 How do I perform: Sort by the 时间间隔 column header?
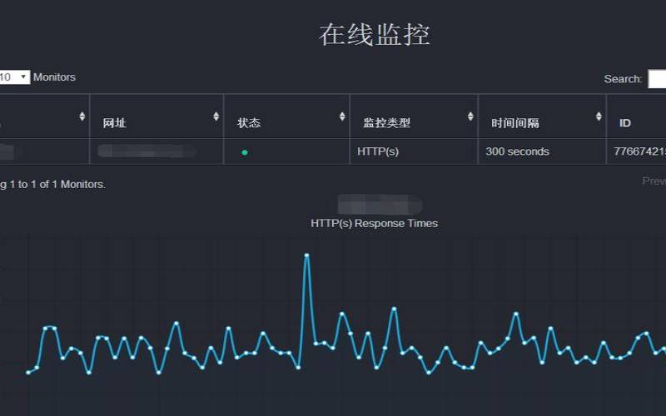click(542, 116)
